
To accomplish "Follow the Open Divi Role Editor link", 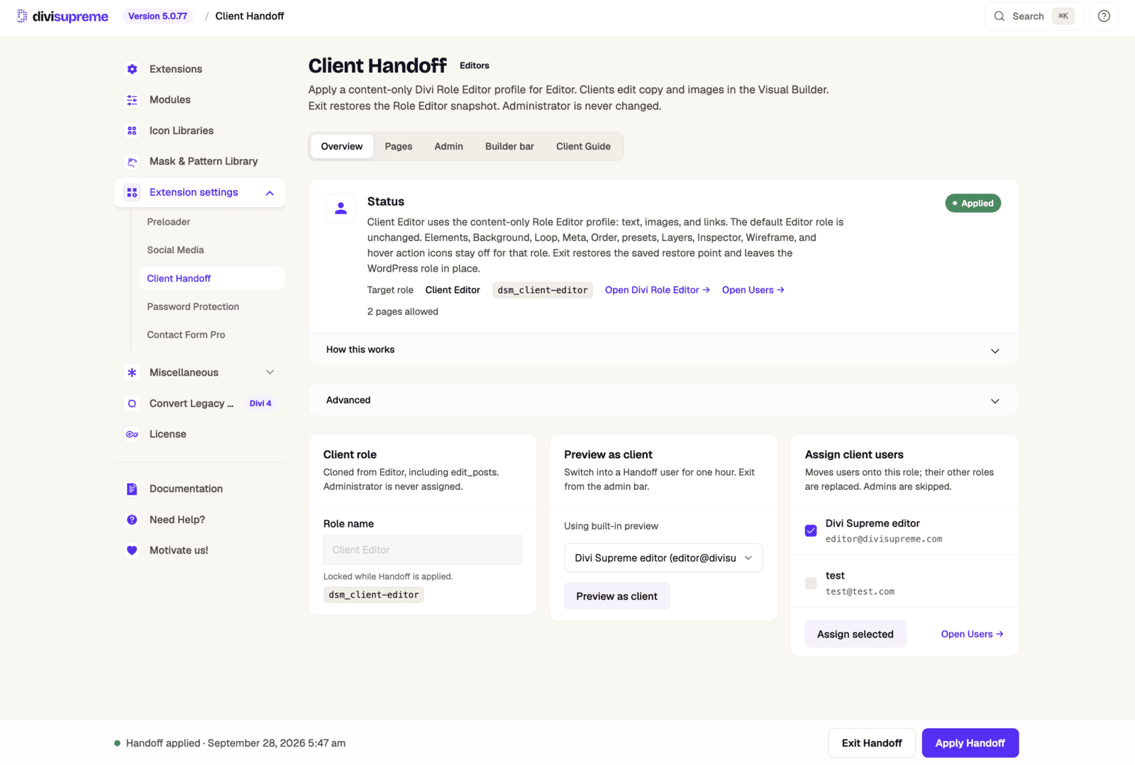I will click(x=658, y=290).
